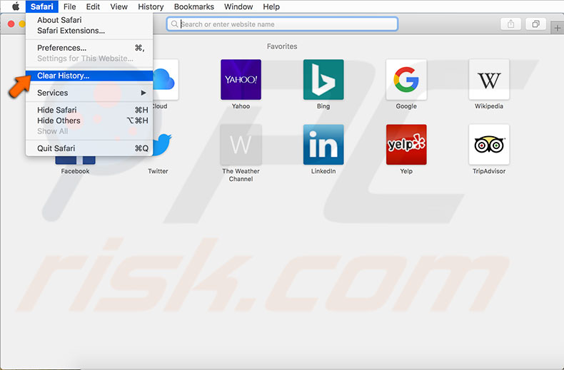This screenshot has width=564, height=370.
Task: Click the Google label under its icon
Action: (x=406, y=106)
